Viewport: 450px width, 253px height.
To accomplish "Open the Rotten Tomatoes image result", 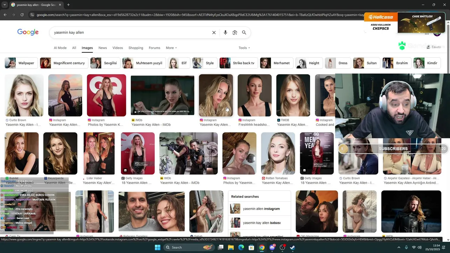I will point(278,153).
